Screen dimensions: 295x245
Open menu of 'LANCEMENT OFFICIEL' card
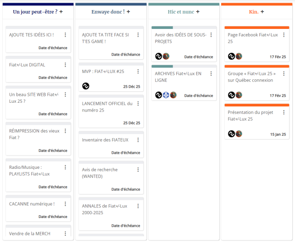(138, 104)
